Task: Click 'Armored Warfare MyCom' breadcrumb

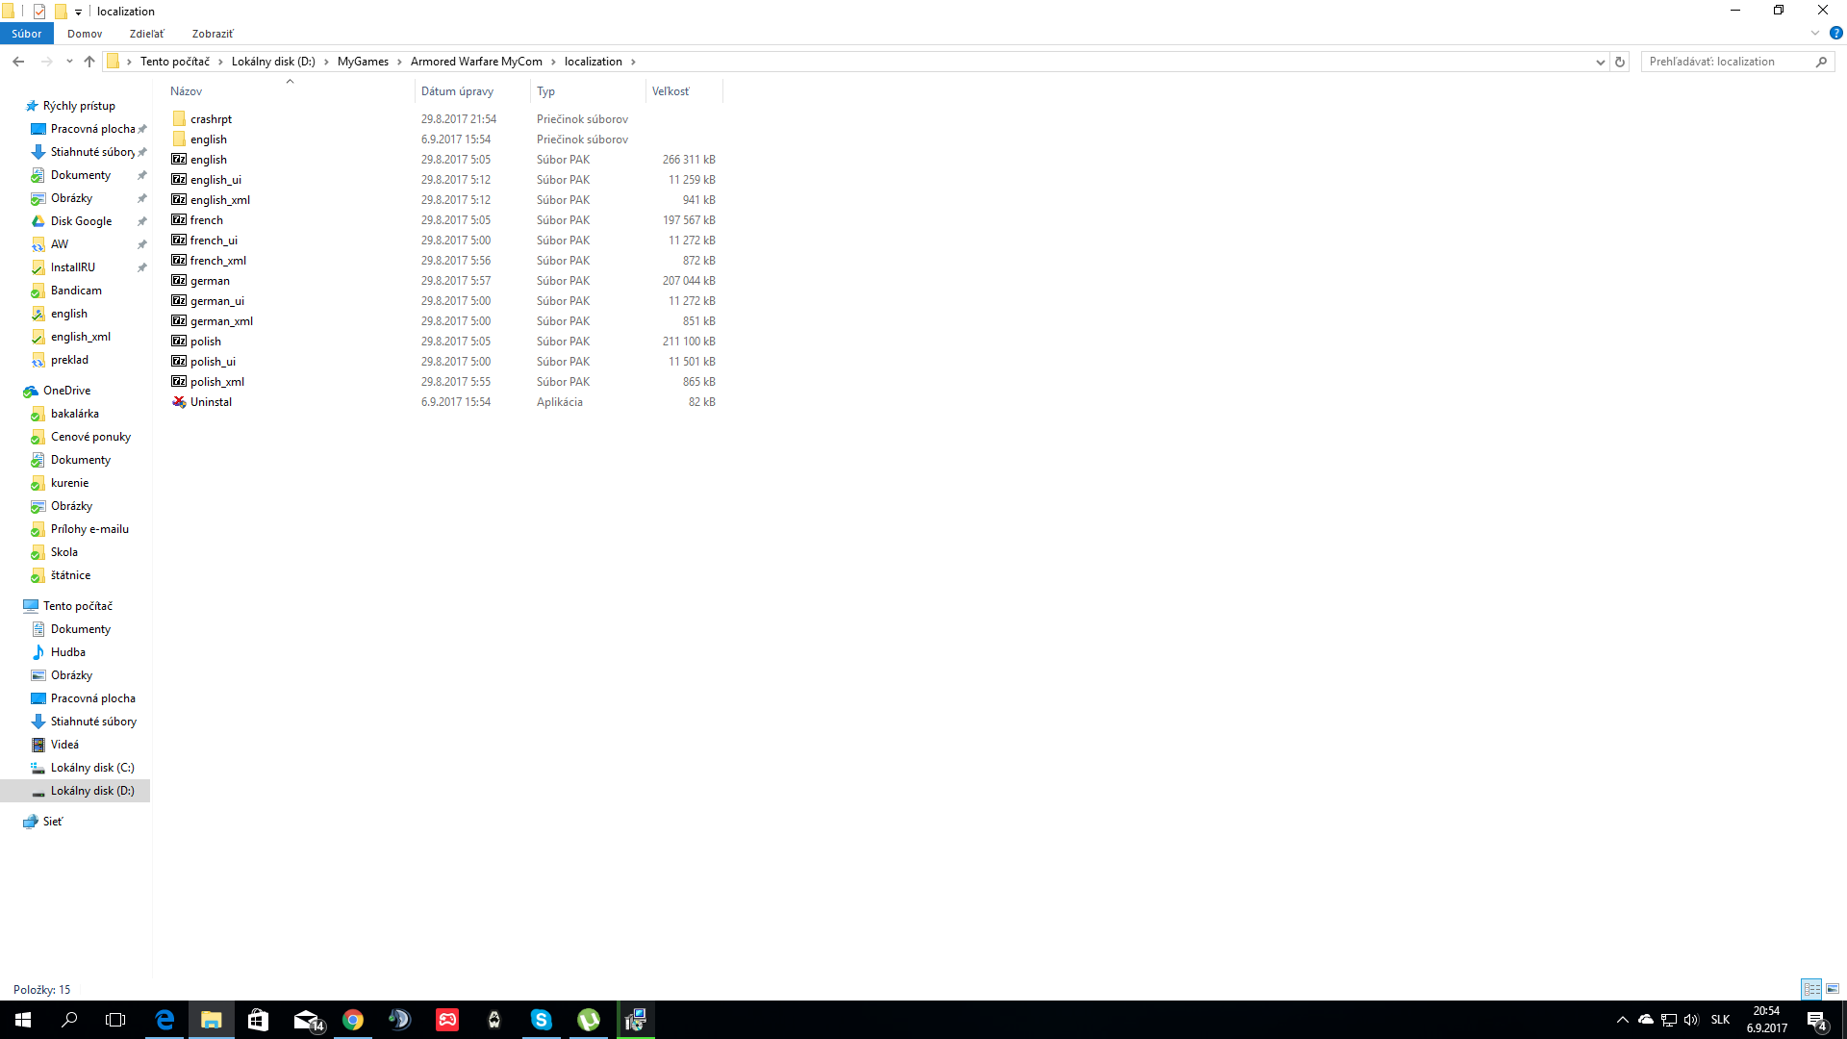Action: (476, 62)
